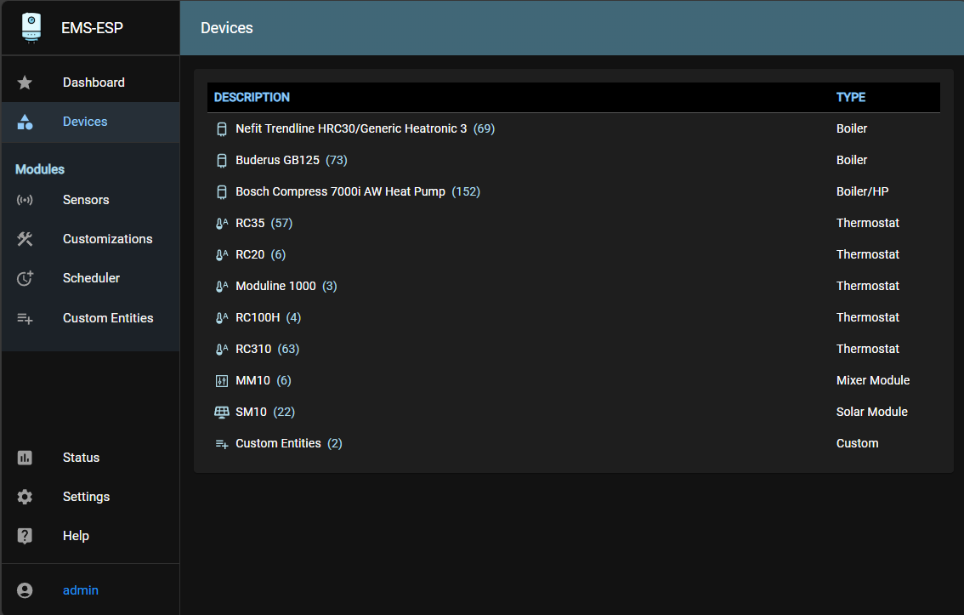The width and height of the screenshot is (964, 615).
Task: Sort the table by the TYPE column
Action: pyautogui.click(x=851, y=97)
